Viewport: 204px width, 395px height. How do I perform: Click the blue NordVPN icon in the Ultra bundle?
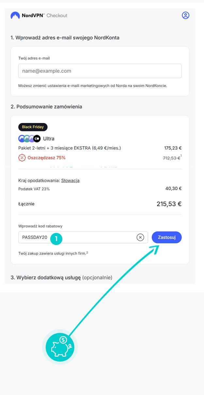click(21, 139)
